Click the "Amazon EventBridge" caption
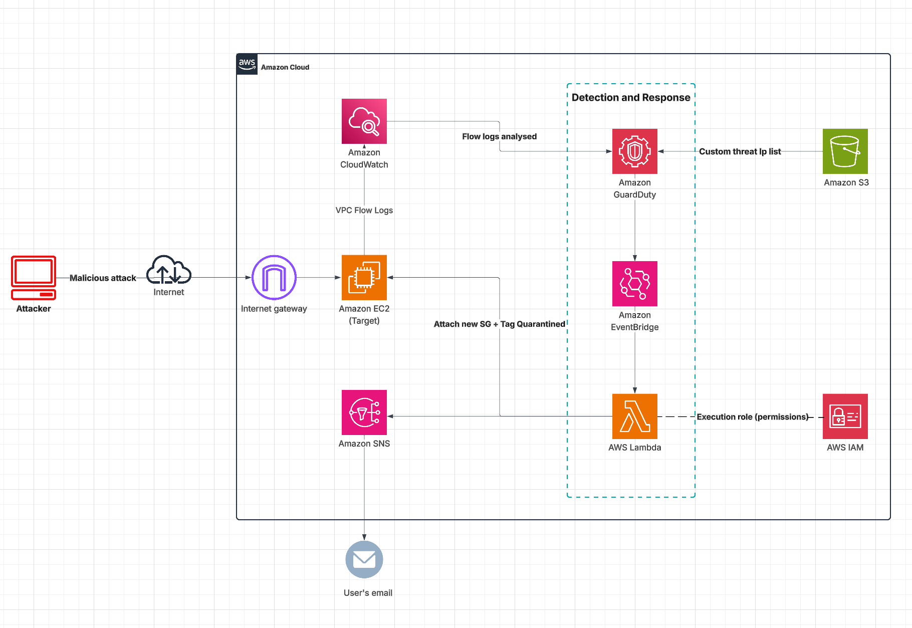This screenshot has width=912, height=628. [635, 321]
